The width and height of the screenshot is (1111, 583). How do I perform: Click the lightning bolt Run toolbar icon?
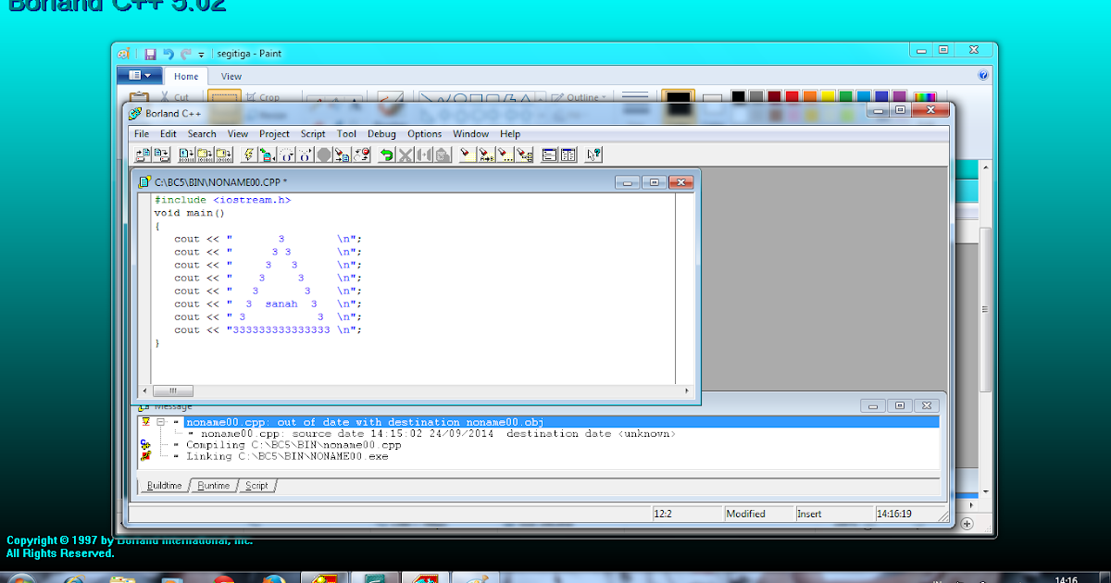pyautogui.click(x=248, y=155)
